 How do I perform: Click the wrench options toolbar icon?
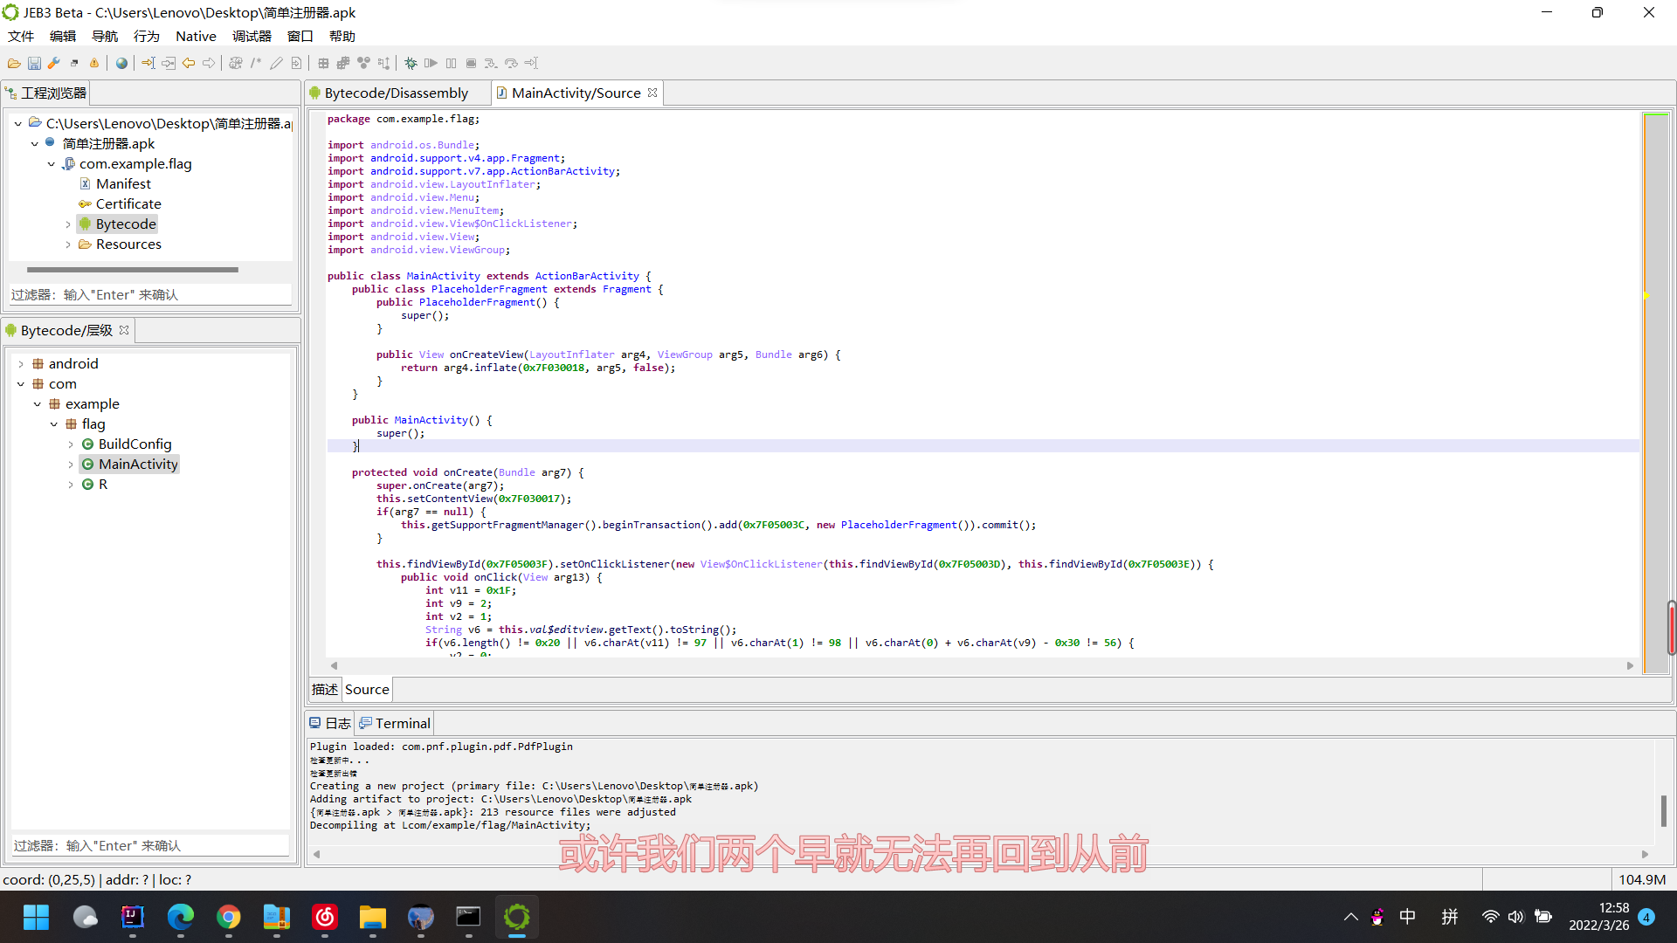54,63
